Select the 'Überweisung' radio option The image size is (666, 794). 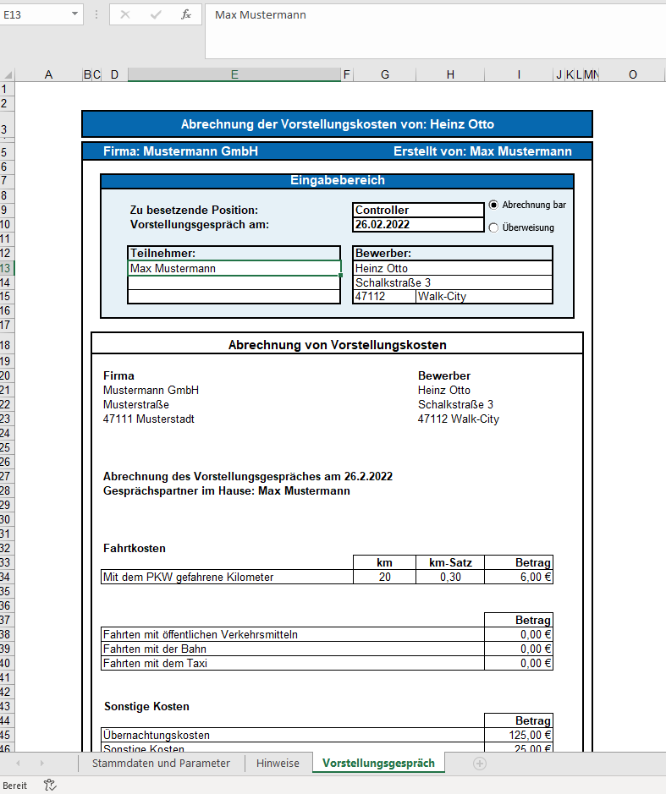(494, 227)
